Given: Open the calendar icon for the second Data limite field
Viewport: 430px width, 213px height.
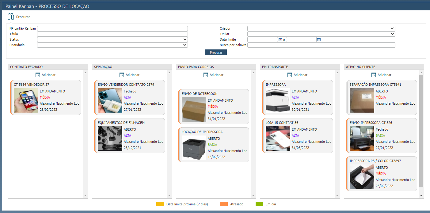Looking at the screenshot, I should click(319, 39).
